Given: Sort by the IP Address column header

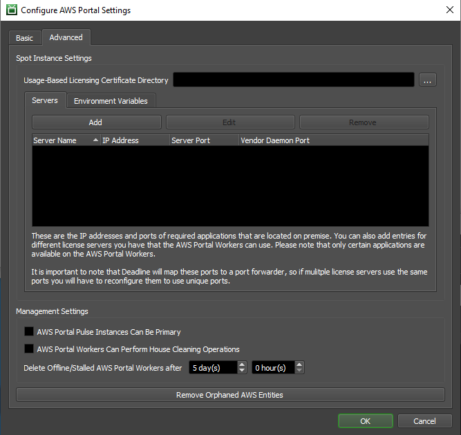Looking at the screenshot, I should tap(135, 140).
